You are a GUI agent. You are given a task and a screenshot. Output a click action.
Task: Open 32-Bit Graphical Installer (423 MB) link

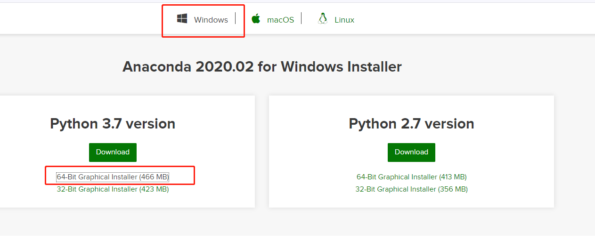[x=113, y=189]
